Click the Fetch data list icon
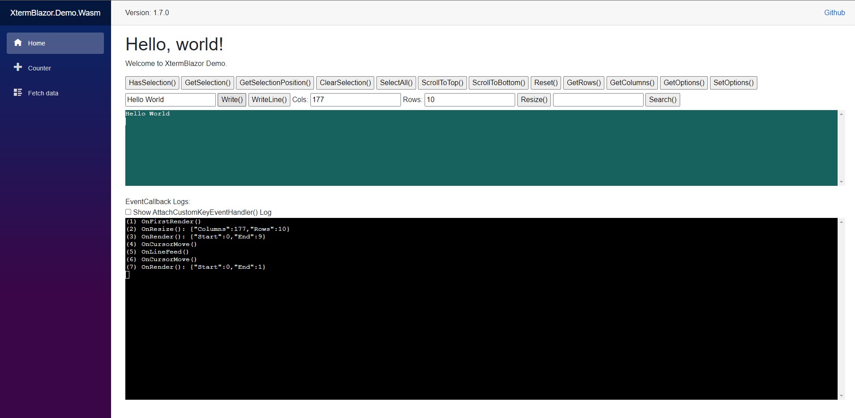 point(18,92)
